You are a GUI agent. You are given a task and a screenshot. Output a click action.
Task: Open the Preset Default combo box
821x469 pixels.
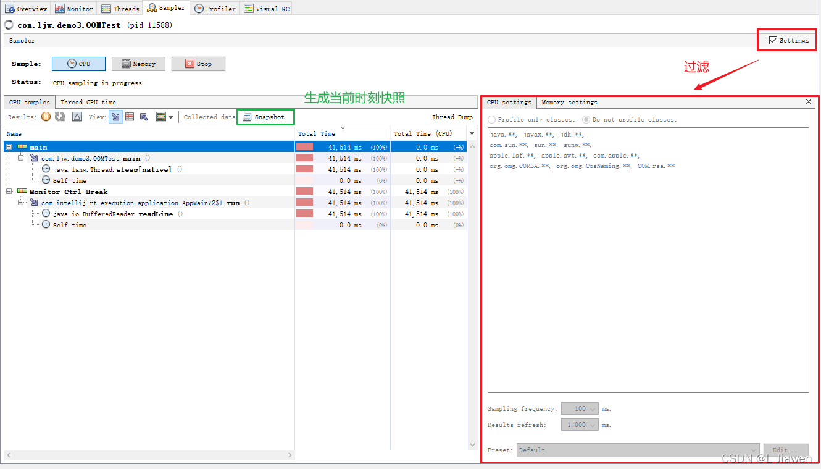(638, 450)
